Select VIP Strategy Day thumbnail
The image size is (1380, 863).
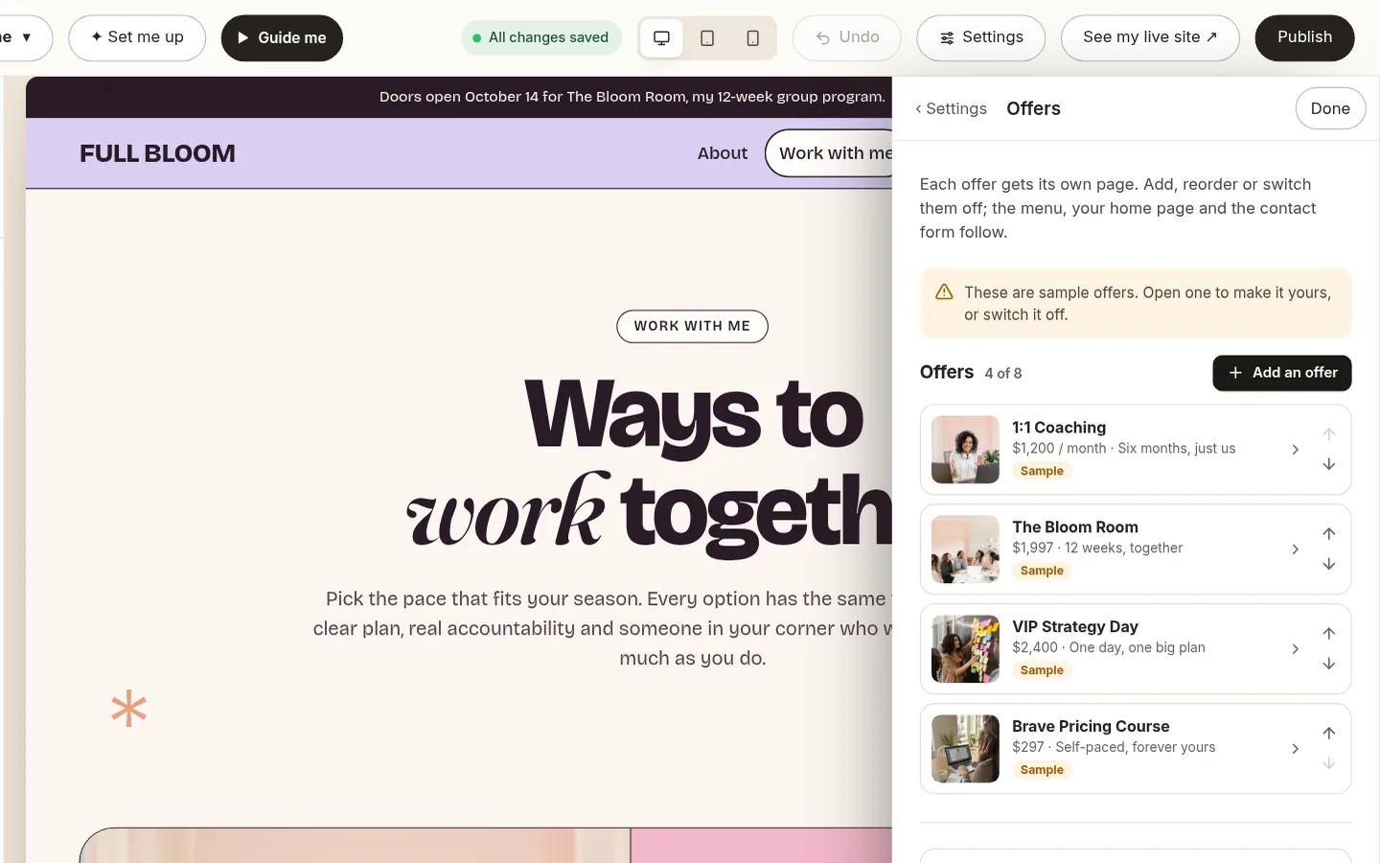(x=965, y=649)
